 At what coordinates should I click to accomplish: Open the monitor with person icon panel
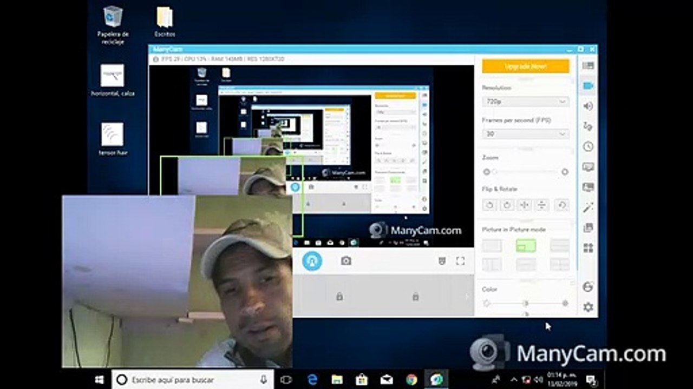(588, 187)
